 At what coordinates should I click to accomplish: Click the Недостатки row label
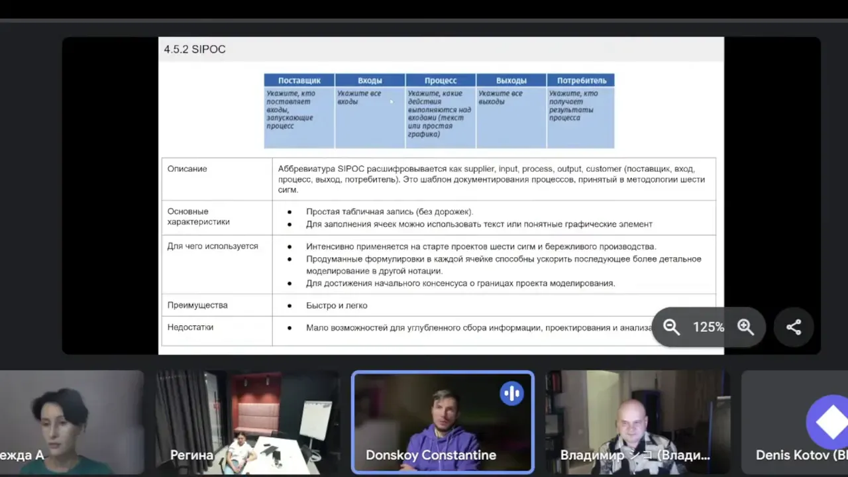click(x=190, y=327)
